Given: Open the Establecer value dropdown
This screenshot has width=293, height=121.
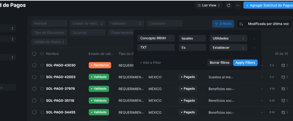Looking at the screenshot, I should point(228,48).
